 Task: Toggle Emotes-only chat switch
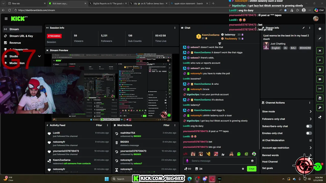(x=309, y=133)
